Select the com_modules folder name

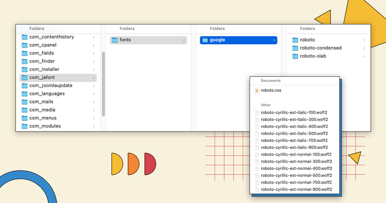tap(45, 126)
